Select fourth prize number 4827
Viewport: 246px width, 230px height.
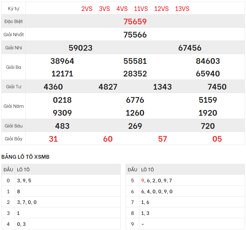[x=108, y=87]
